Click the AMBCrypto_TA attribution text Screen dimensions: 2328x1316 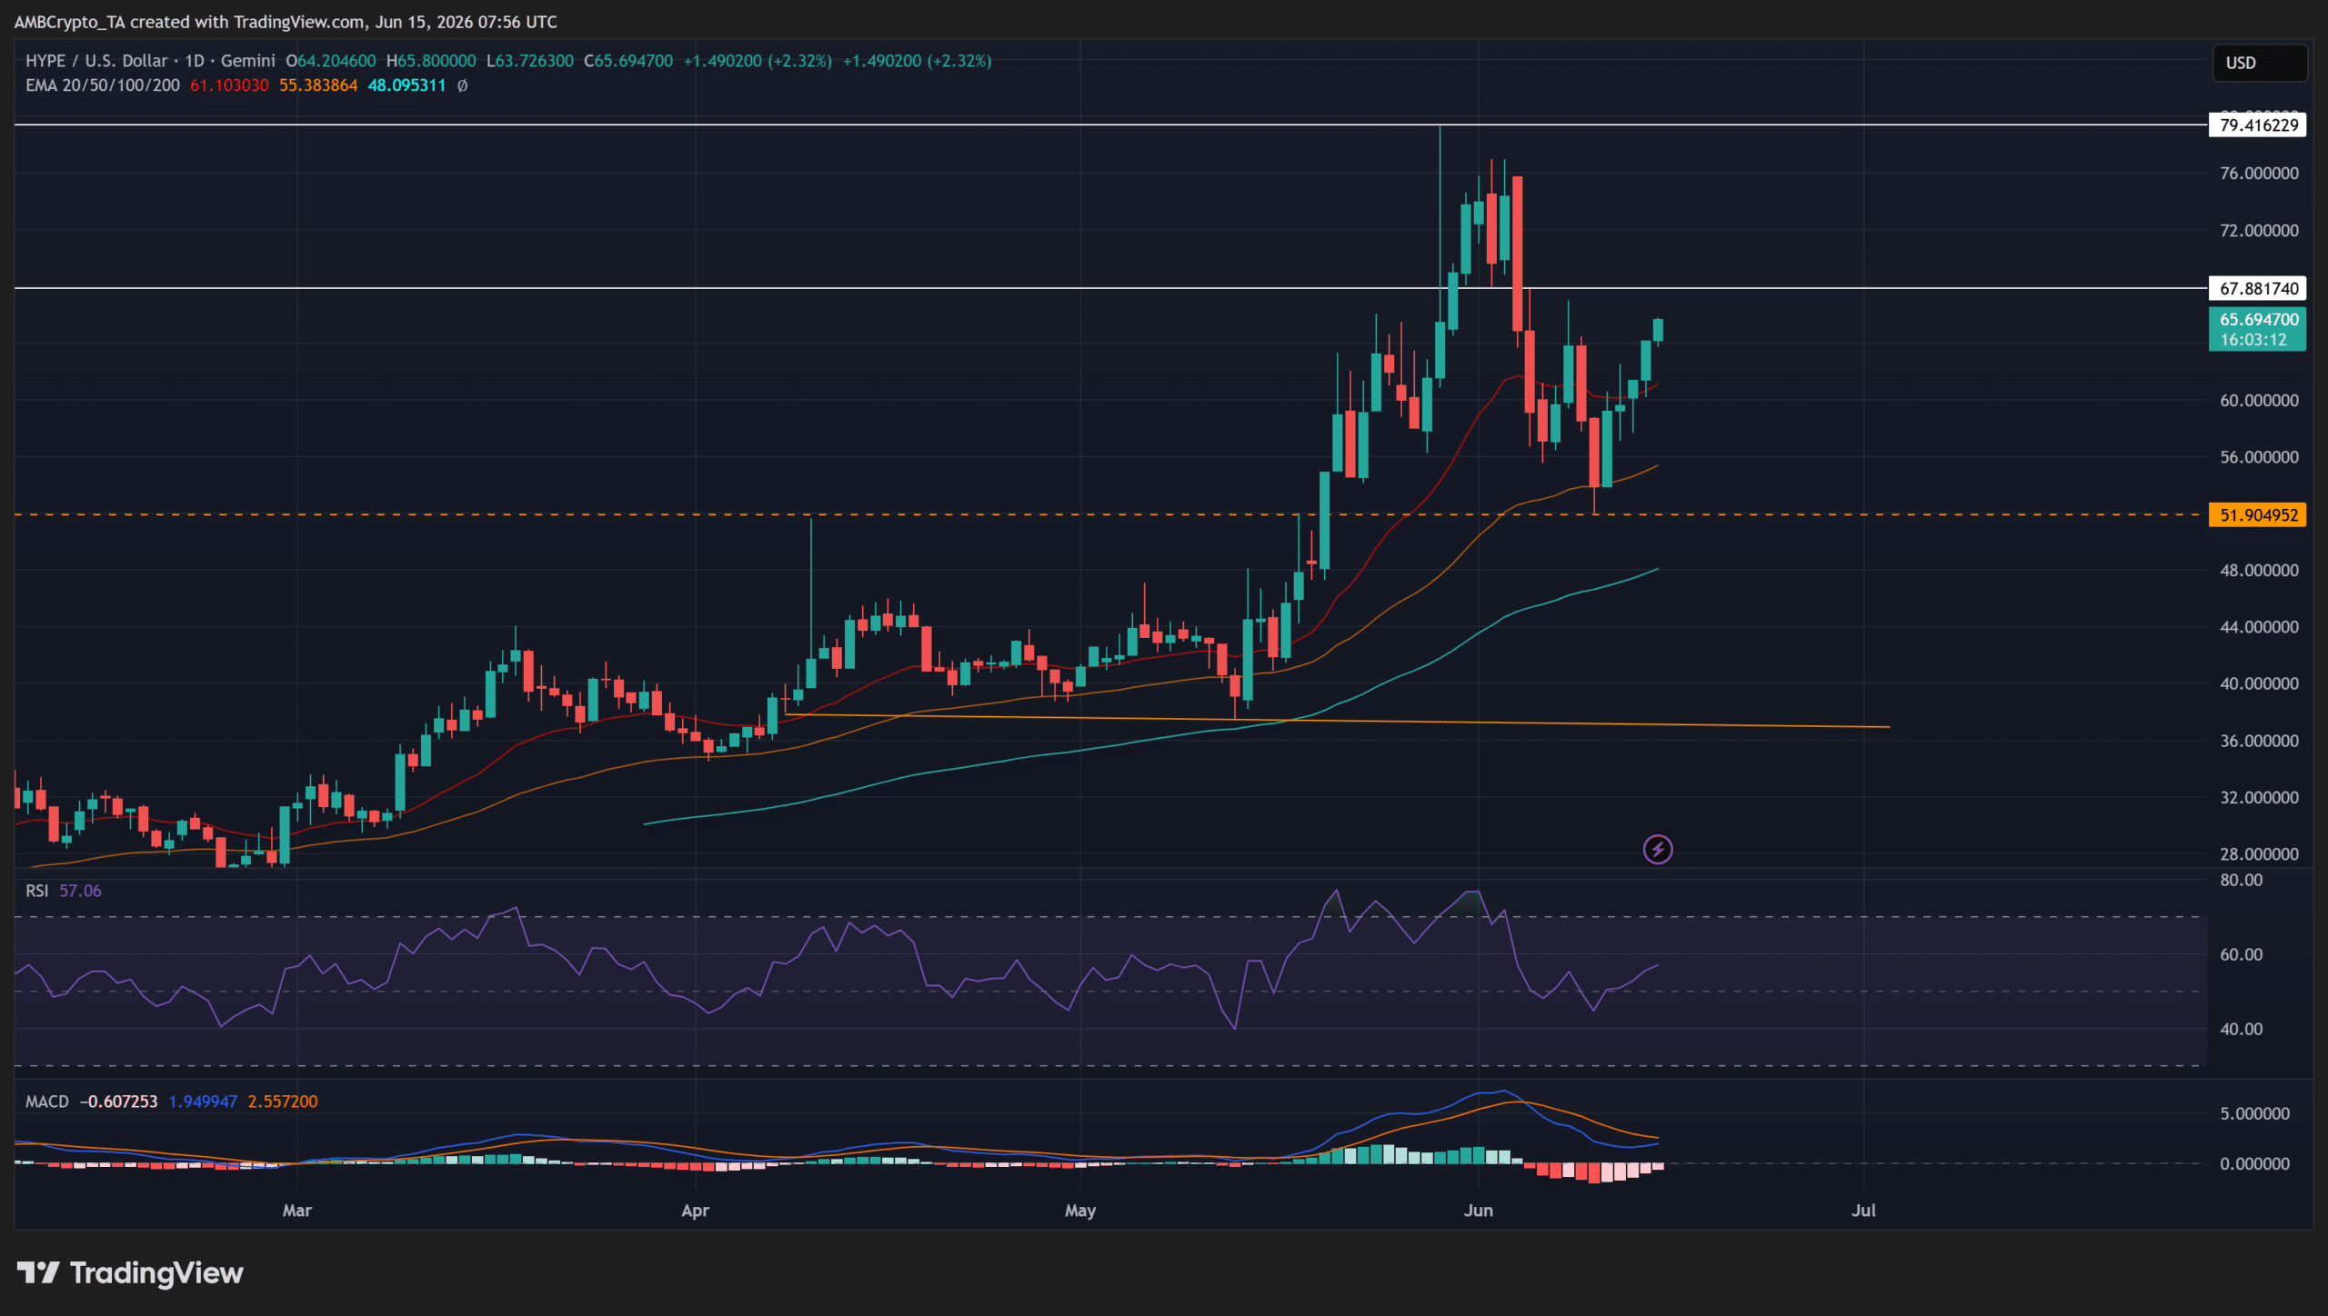pyautogui.click(x=69, y=22)
